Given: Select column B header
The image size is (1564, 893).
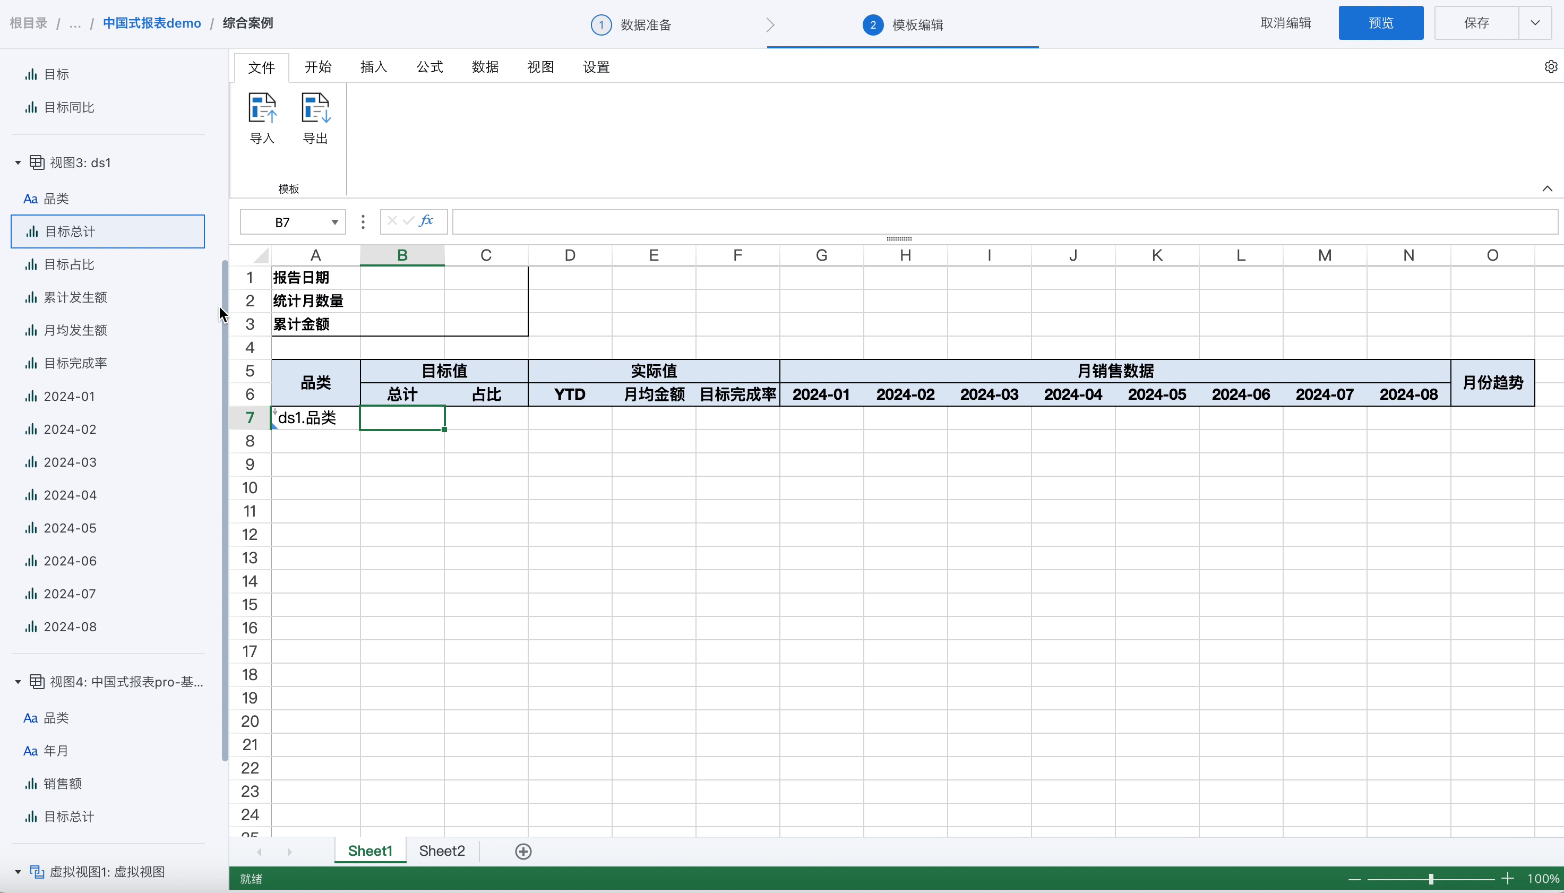Looking at the screenshot, I should [x=402, y=255].
